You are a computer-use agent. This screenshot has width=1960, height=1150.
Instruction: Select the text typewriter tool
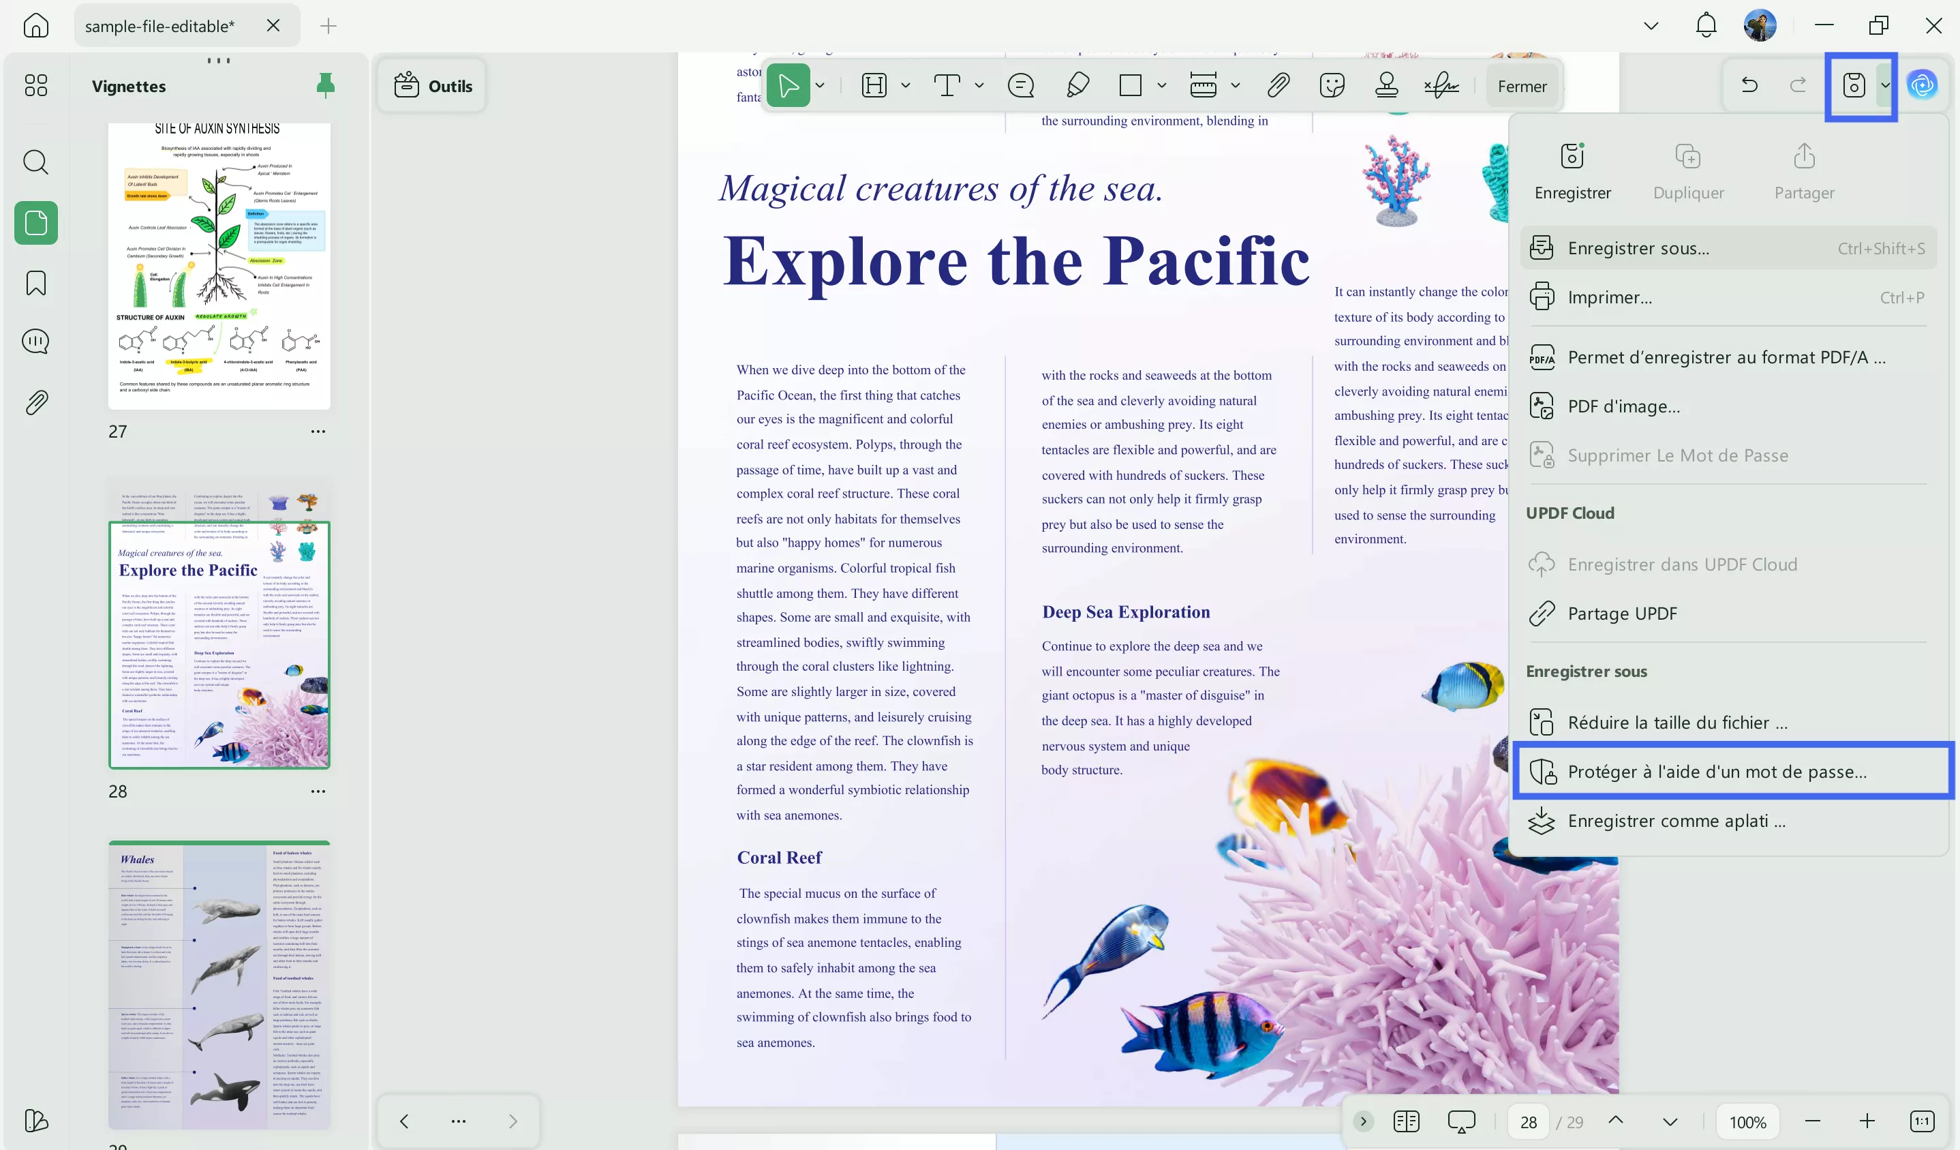[947, 85]
